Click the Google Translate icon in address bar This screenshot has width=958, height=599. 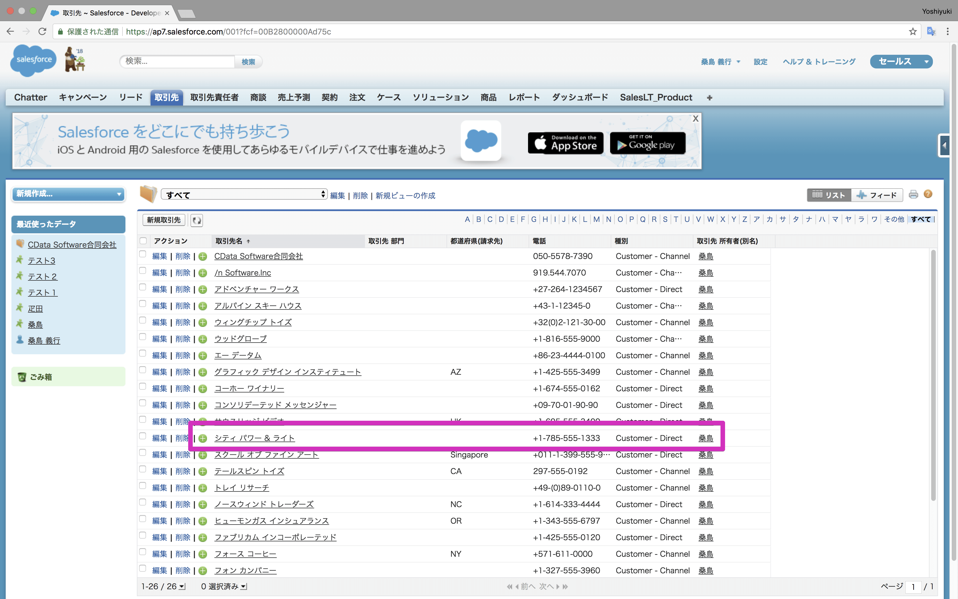[x=931, y=32]
